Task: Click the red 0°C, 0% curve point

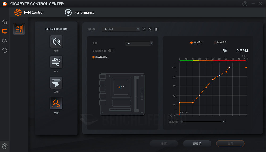Action: (x=180, y=115)
